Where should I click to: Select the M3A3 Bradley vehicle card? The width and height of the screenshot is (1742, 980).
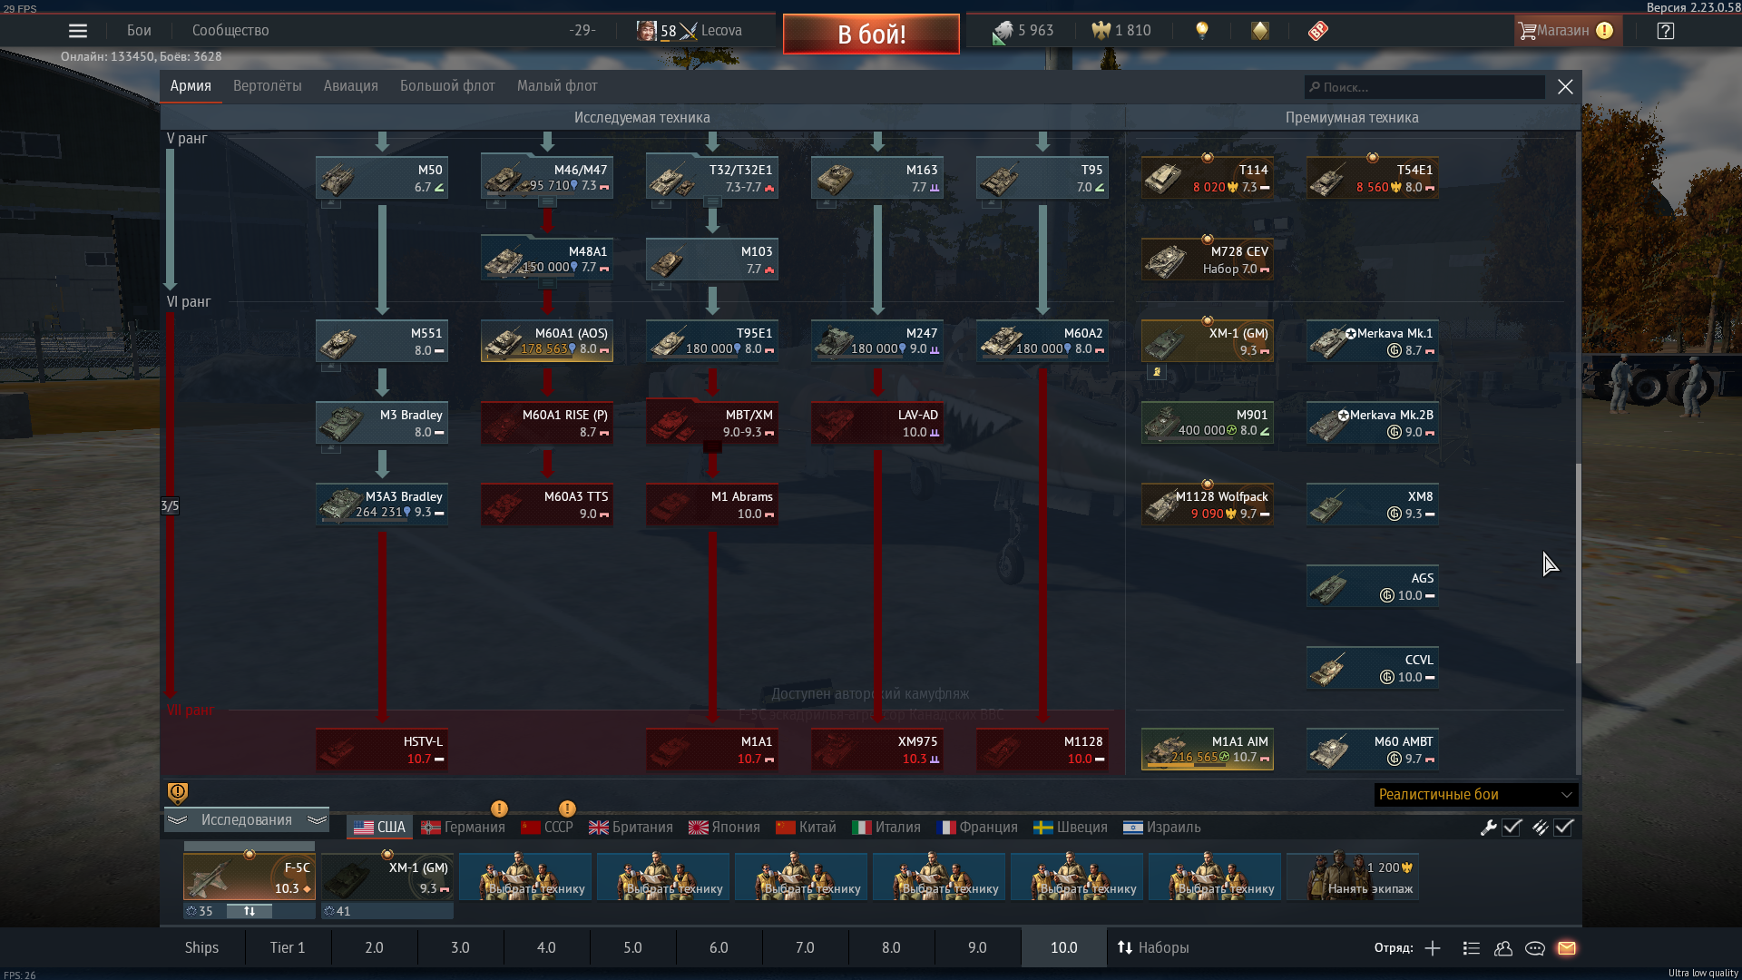(382, 505)
